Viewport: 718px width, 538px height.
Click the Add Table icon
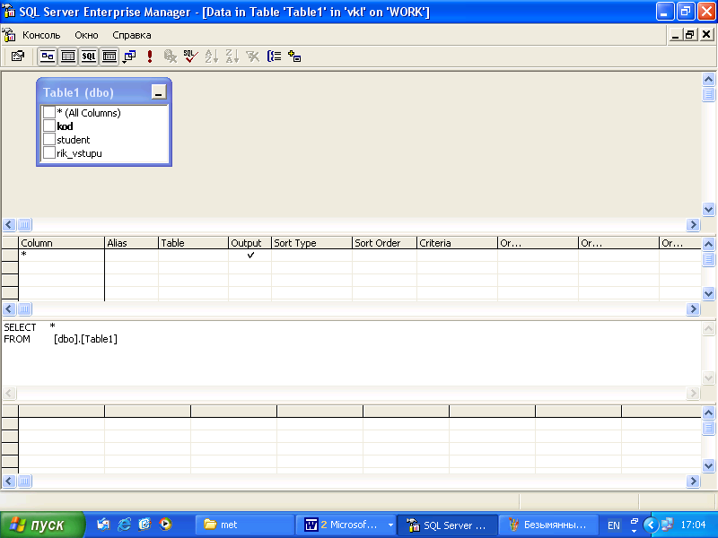point(294,56)
